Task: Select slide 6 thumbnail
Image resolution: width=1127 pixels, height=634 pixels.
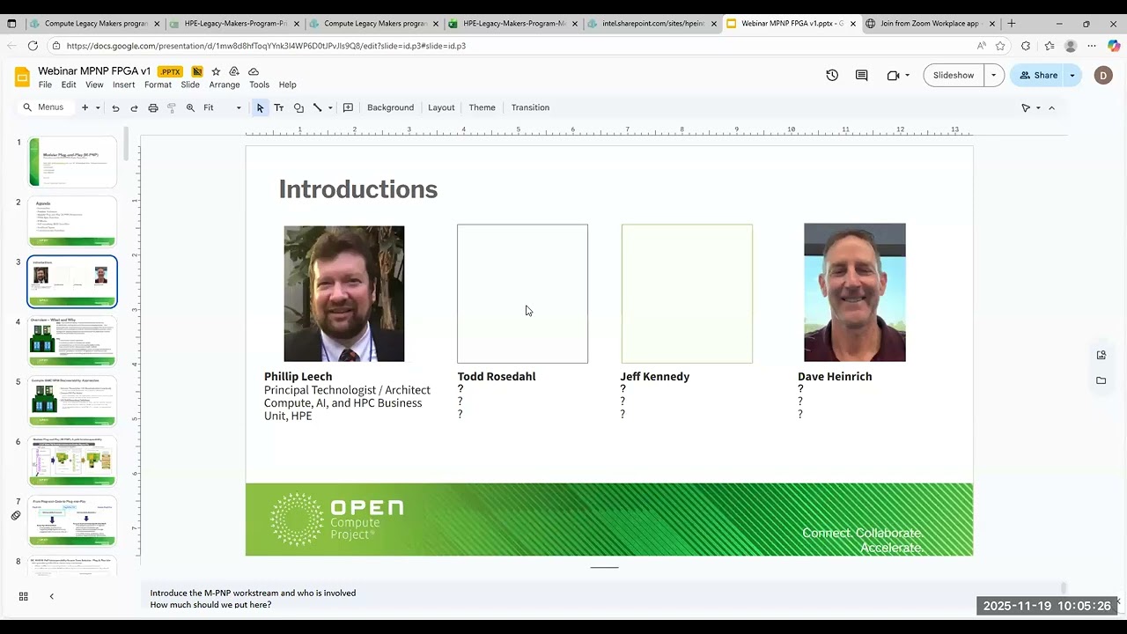Action: [x=72, y=461]
